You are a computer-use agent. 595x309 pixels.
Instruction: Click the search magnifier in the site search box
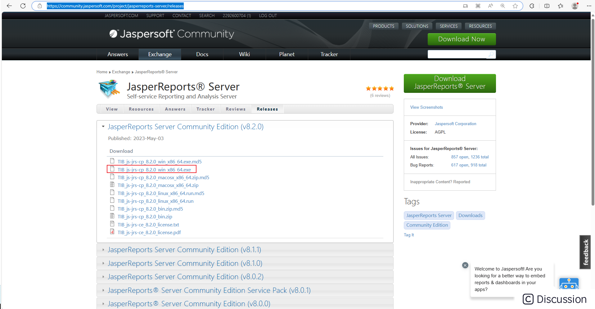[x=490, y=54]
